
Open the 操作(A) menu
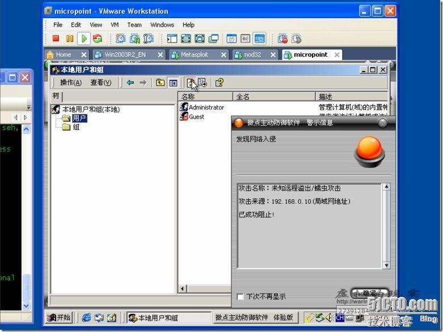click(x=71, y=83)
